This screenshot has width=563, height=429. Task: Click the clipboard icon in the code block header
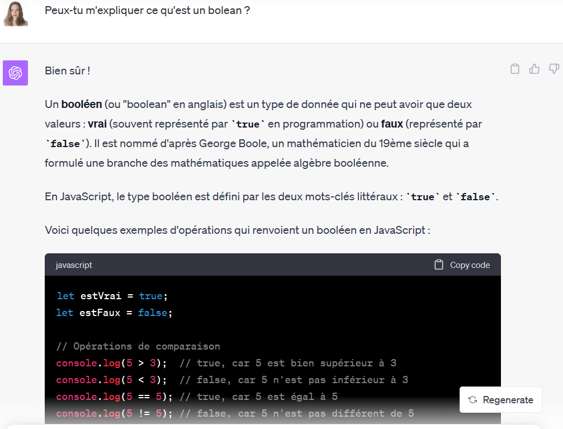pyautogui.click(x=439, y=265)
